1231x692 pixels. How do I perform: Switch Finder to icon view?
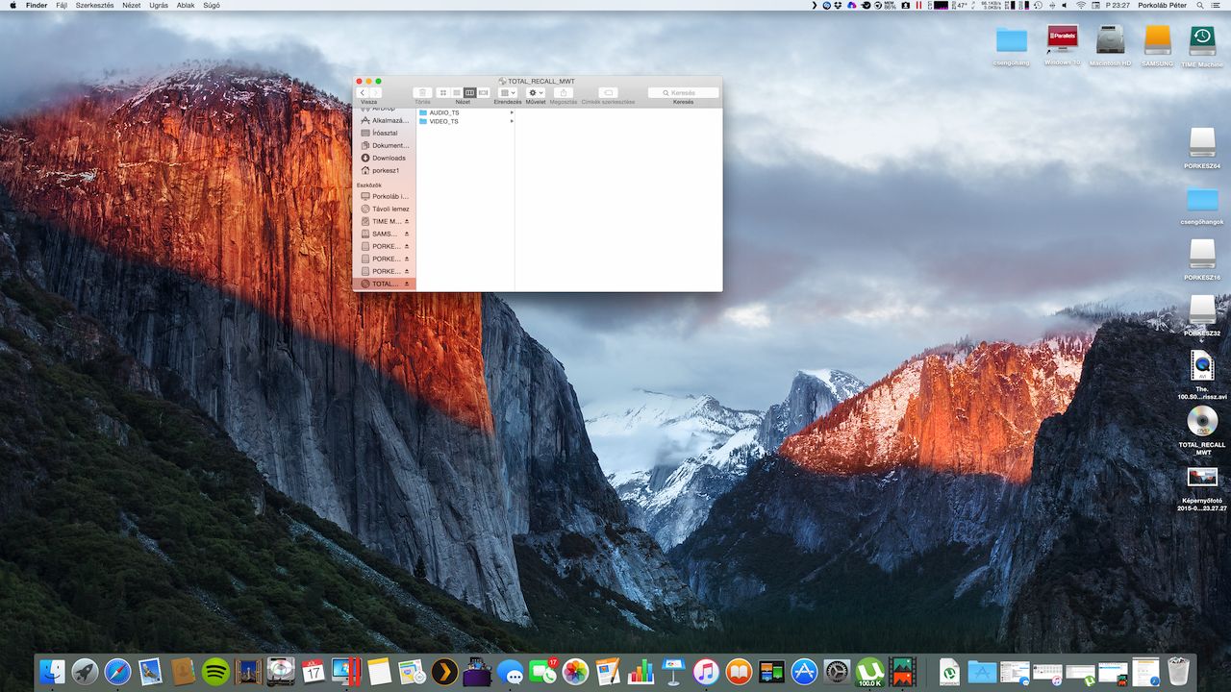coord(443,92)
